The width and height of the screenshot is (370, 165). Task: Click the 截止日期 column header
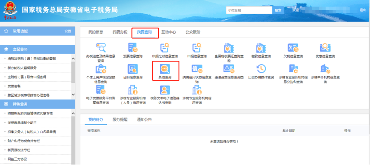289,131
